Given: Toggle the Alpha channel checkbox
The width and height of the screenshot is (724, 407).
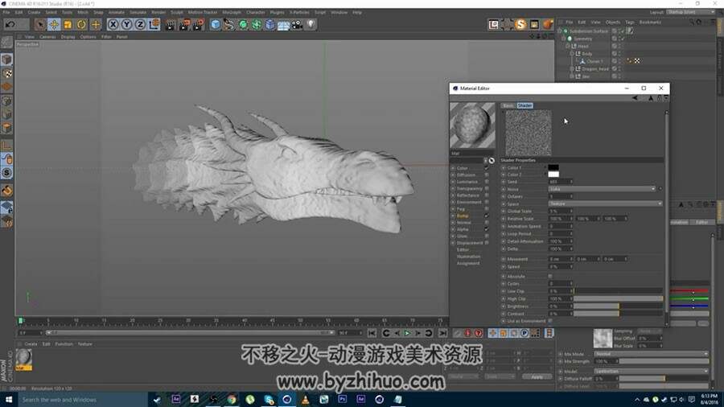Looking at the screenshot, I should pos(487,229).
